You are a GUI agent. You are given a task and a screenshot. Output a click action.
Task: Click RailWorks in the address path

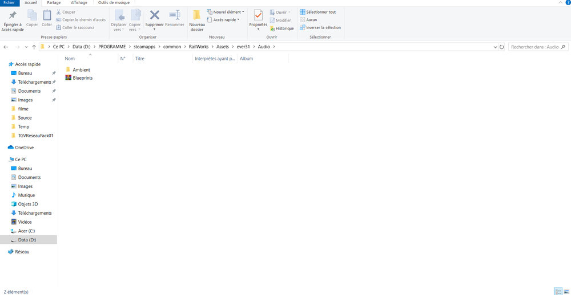198,47
